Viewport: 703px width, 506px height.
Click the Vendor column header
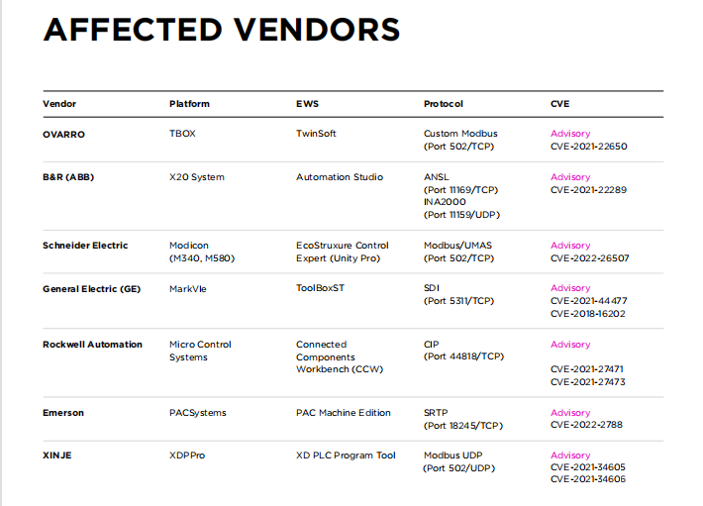click(x=59, y=103)
